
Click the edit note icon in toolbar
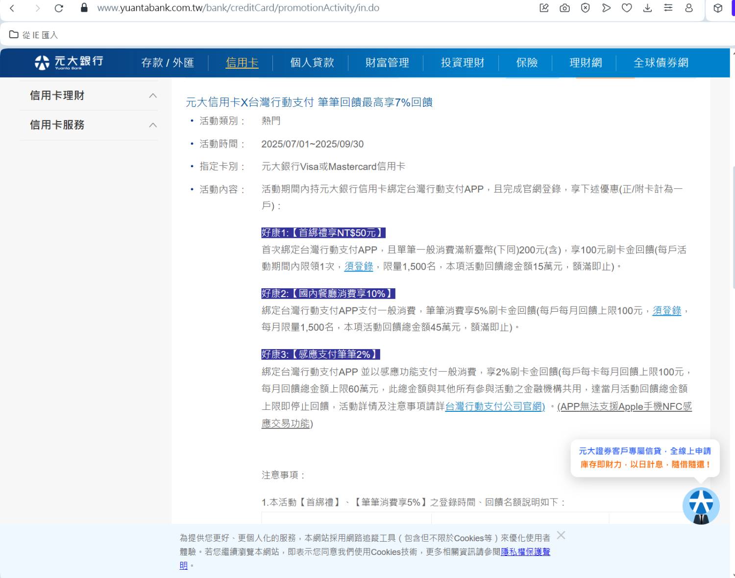coord(544,8)
